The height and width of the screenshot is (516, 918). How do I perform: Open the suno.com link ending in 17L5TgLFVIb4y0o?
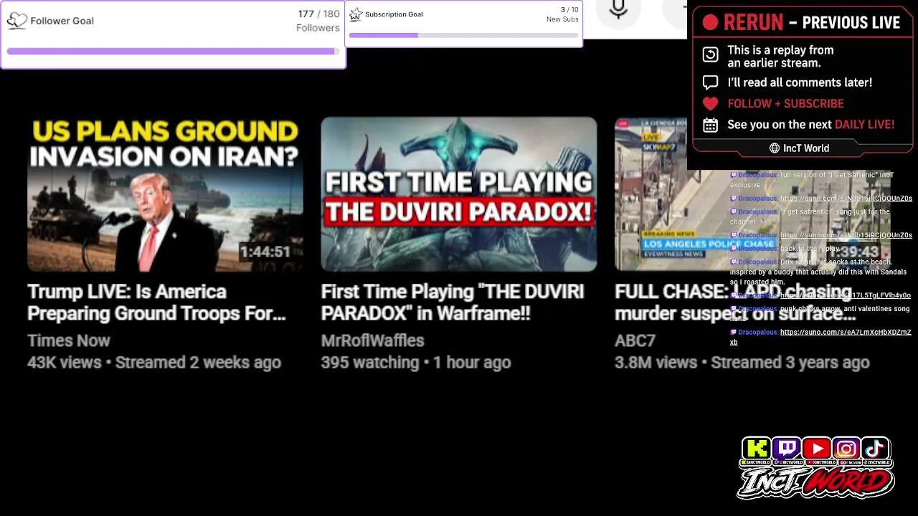point(846,295)
